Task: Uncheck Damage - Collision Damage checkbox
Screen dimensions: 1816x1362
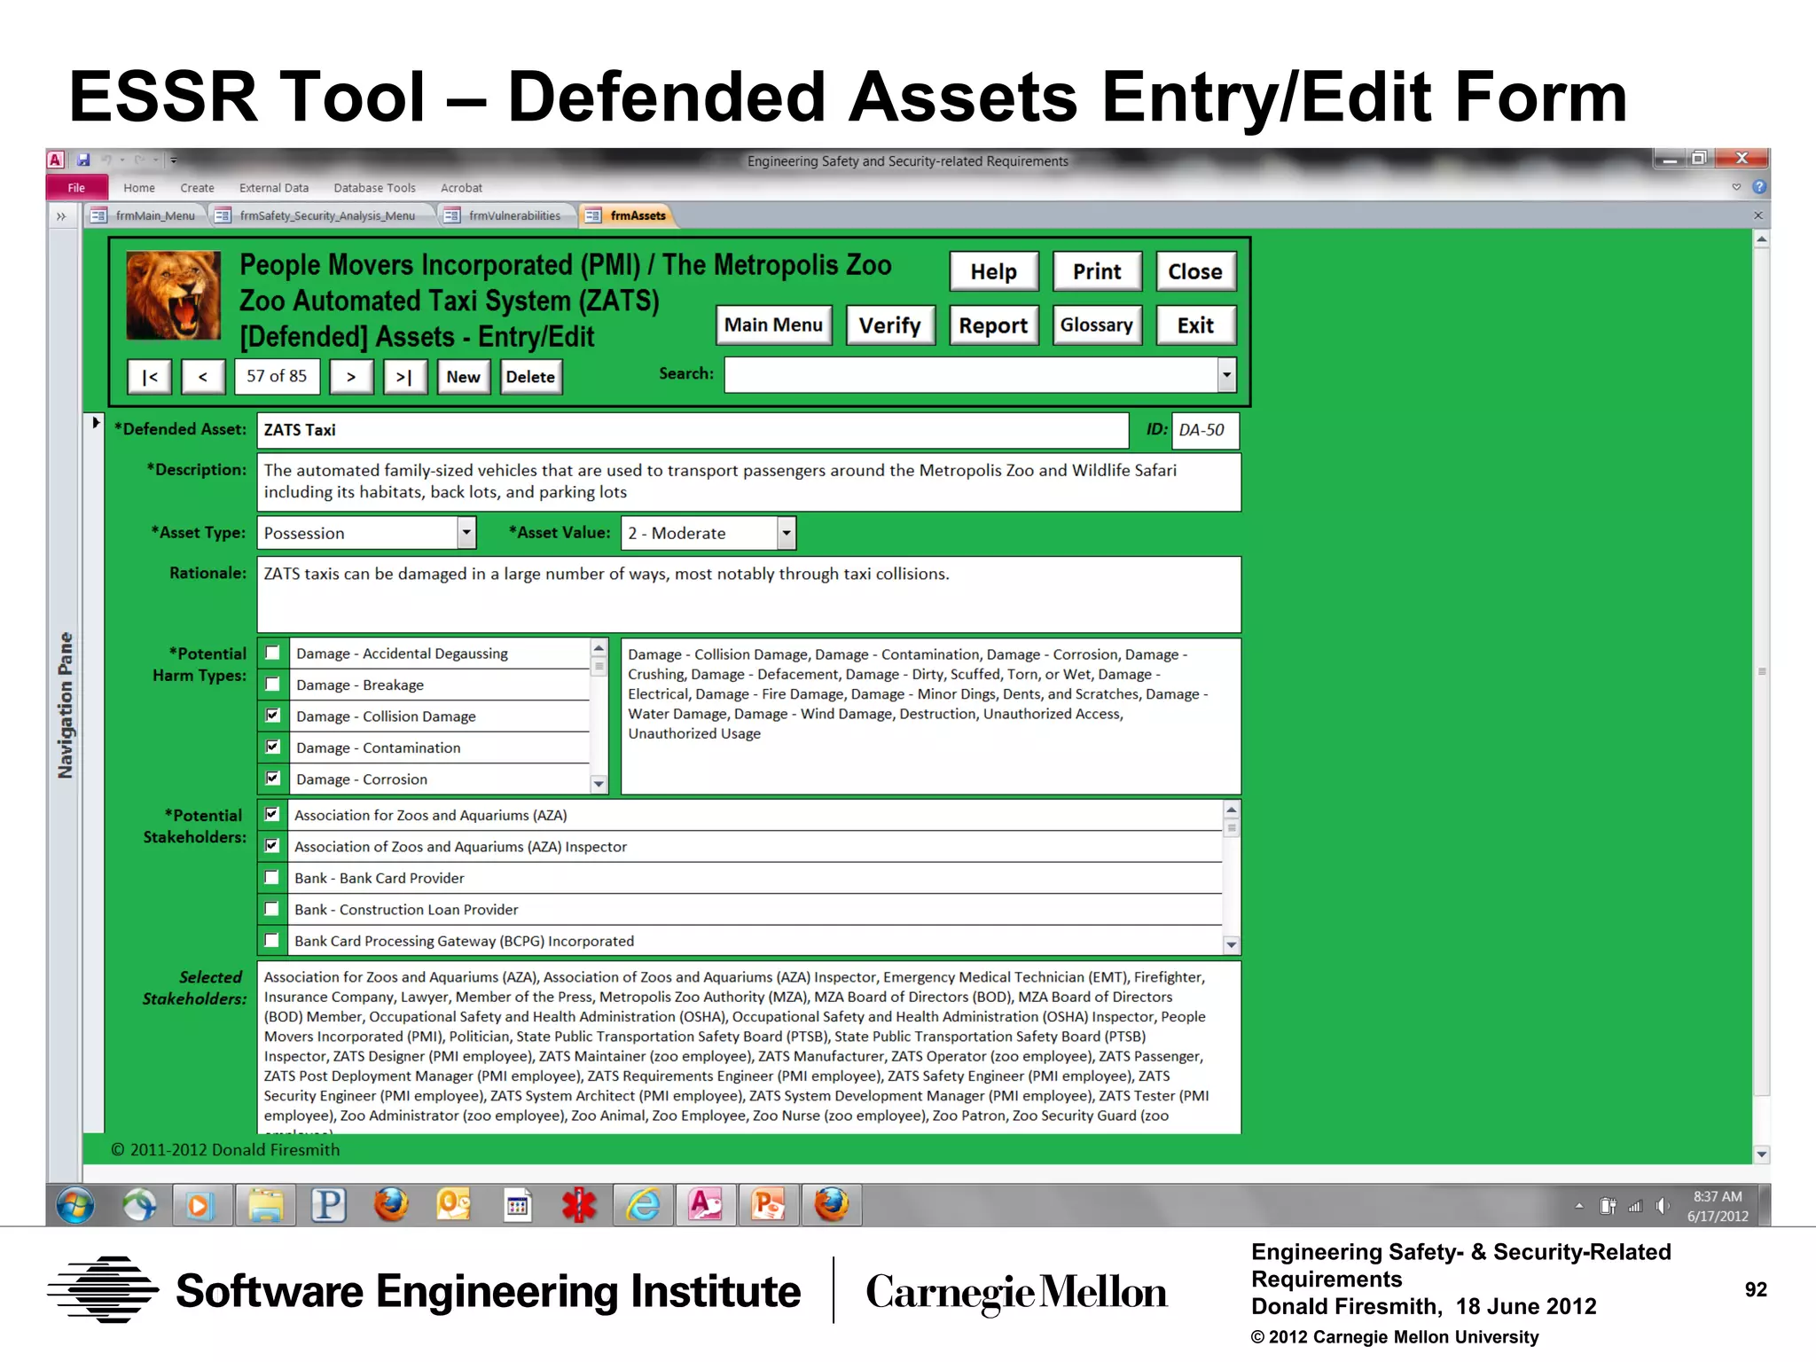Action: tap(273, 716)
